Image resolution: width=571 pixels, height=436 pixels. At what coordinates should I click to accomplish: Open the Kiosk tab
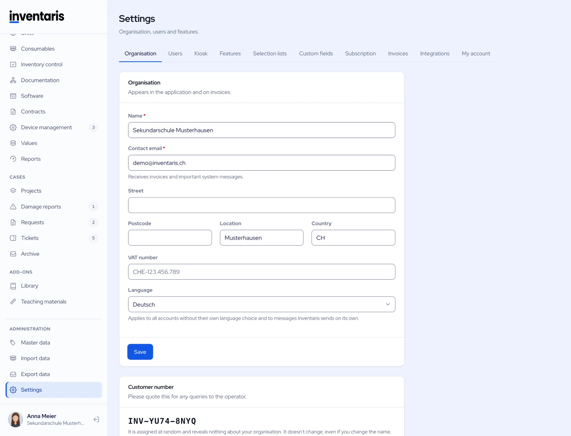tap(201, 53)
